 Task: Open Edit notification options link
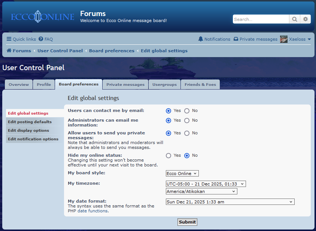pyautogui.click(x=33, y=139)
